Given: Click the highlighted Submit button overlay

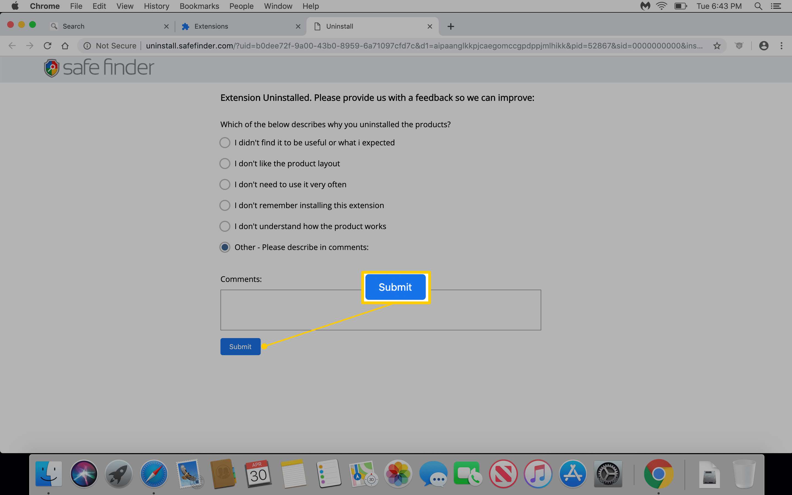Looking at the screenshot, I should pyautogui.click(x=395, y=287).
